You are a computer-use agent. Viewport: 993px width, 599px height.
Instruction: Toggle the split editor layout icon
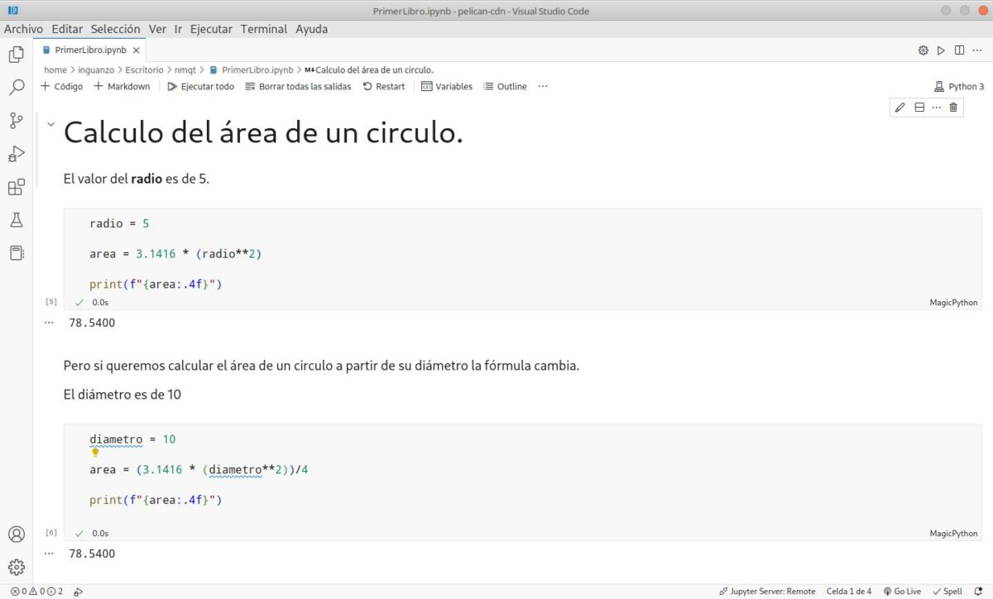pos(959,50)
